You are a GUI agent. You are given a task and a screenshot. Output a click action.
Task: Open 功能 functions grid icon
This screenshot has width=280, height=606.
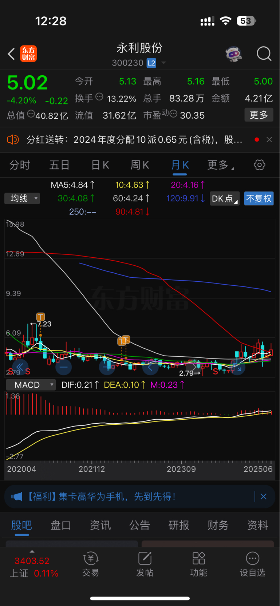click(x=198, y=564)
